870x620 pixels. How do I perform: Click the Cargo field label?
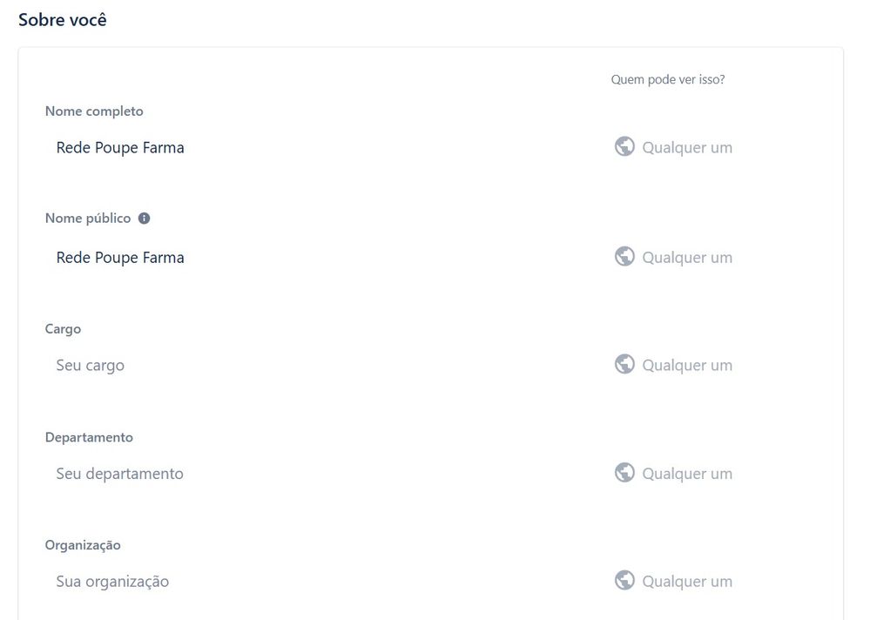pyautogui.click(x=63, y=329)
